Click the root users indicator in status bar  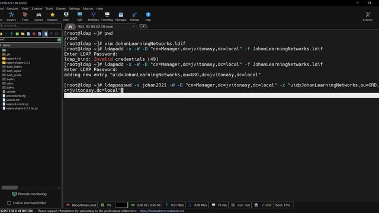[x=240, y=205]
